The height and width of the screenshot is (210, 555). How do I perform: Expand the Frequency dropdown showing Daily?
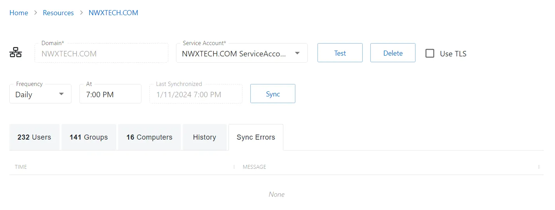(x=40, y=94)
